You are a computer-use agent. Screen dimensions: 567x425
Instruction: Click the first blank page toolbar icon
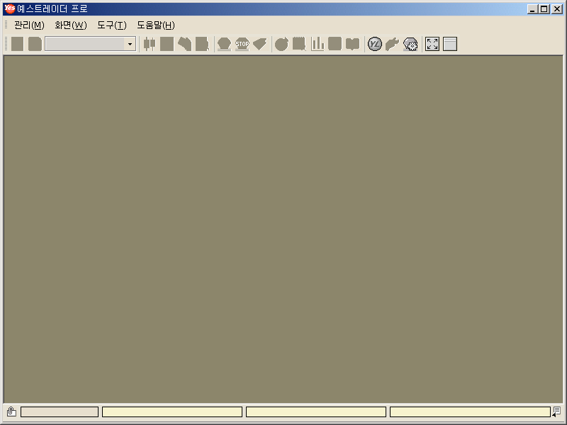pyautogui.click(x=17, y=44)
